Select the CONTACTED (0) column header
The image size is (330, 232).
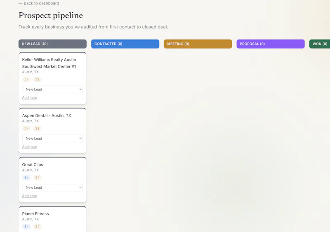pos(125,44)
